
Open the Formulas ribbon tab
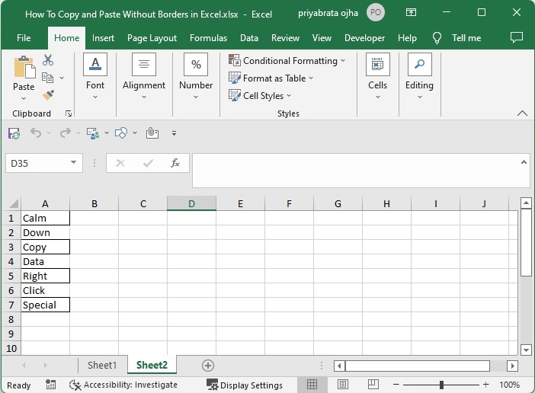tap(208, 38)
